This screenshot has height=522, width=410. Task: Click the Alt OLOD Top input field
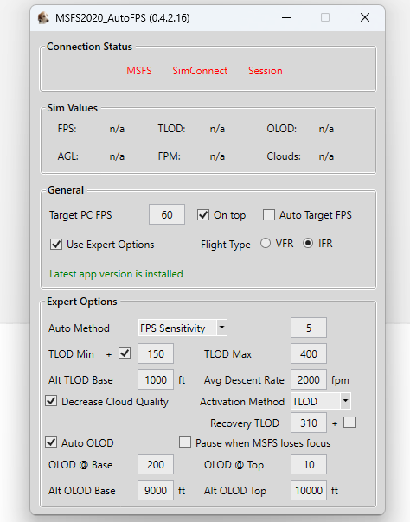point(309,490)
